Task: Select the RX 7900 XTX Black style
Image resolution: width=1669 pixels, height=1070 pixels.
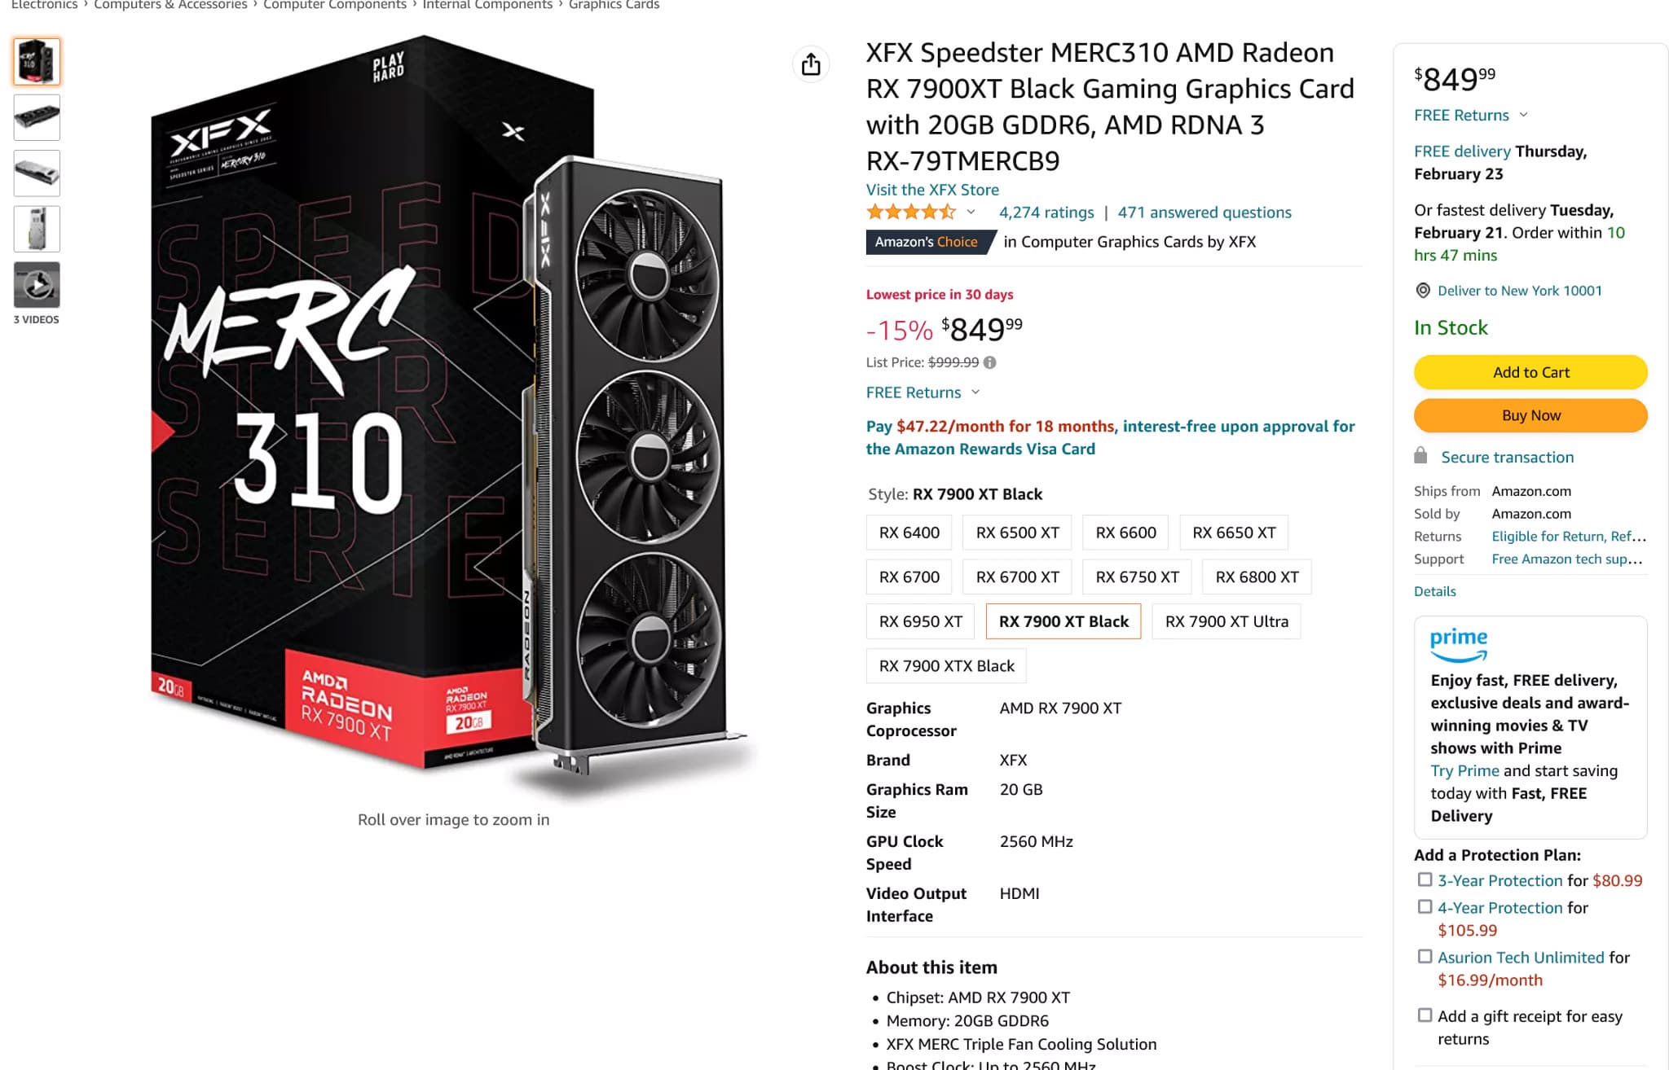Action: (x=946, y=665)
